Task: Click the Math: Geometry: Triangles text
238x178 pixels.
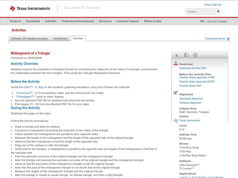Action: point(194,112)
